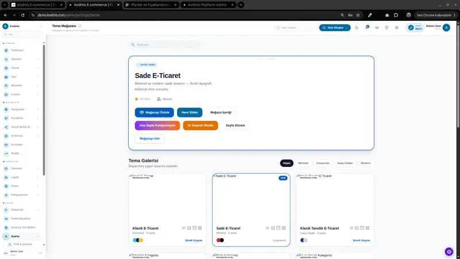
Task: Open Profil & görünüm settings item
Action: point(23,244)
